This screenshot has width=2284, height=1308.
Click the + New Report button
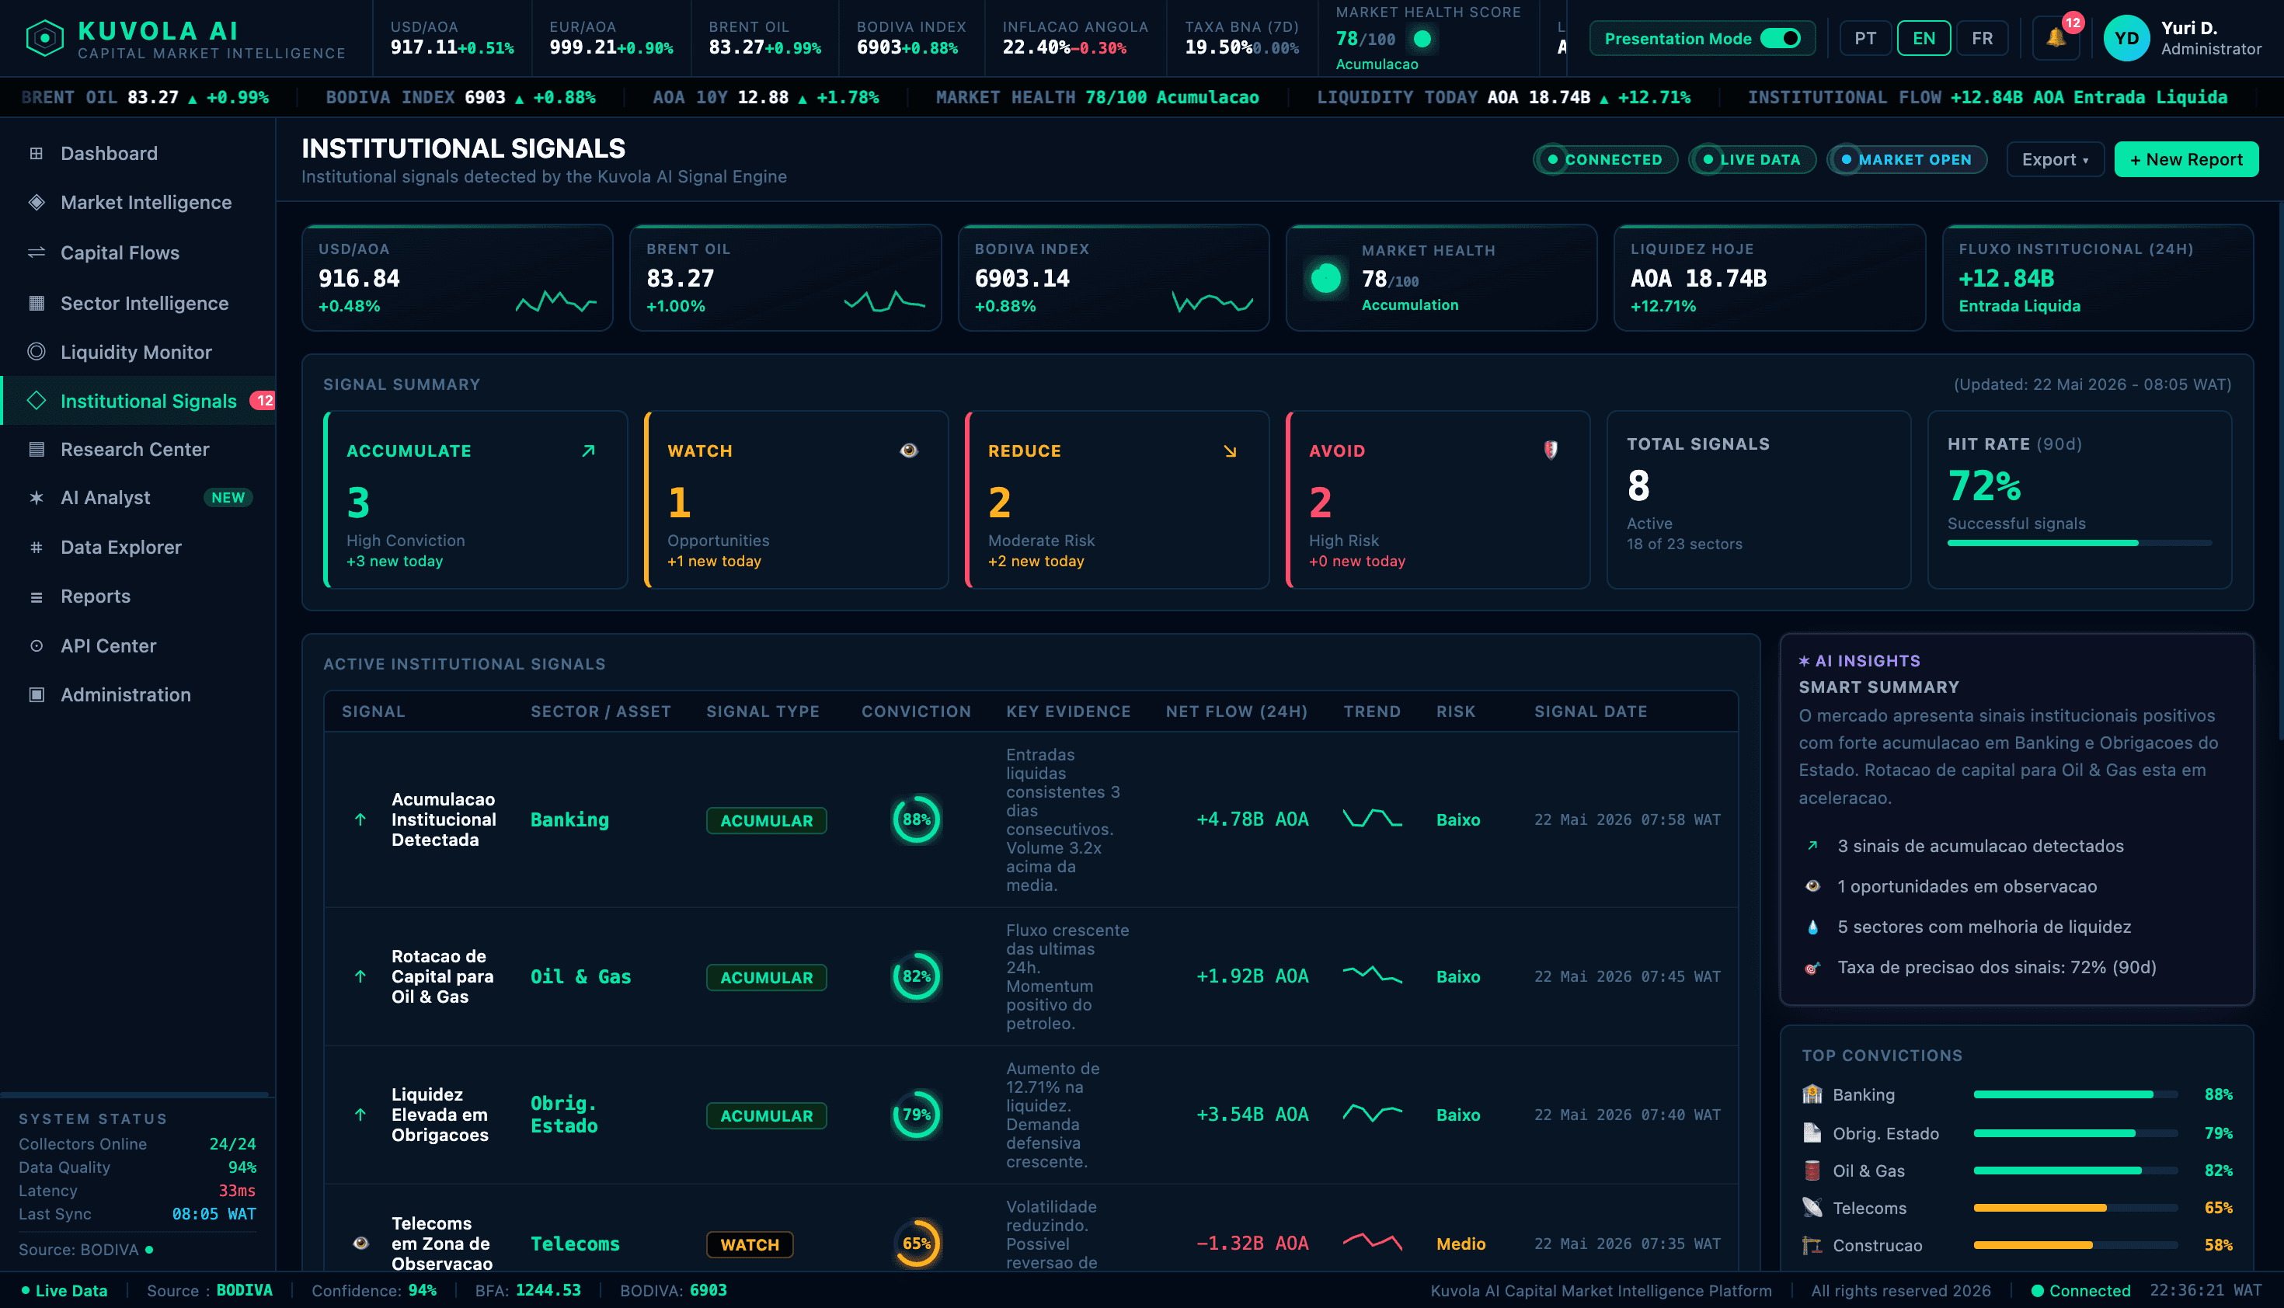pos(2185,160)
